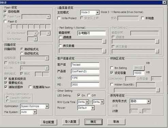
Task: Open the File System Auto dropdown
Action: point(35,112)
